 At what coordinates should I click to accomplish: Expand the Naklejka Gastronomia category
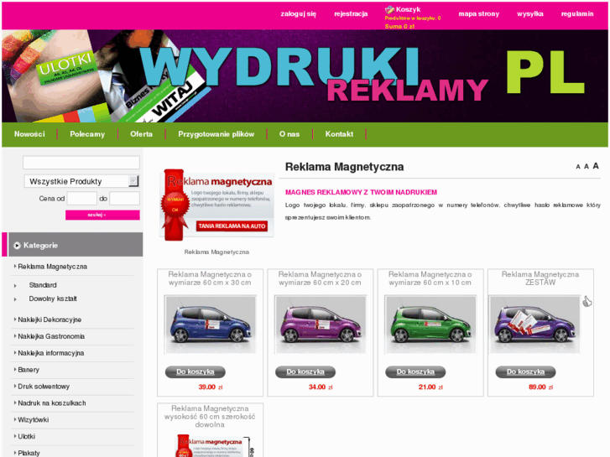51,336
